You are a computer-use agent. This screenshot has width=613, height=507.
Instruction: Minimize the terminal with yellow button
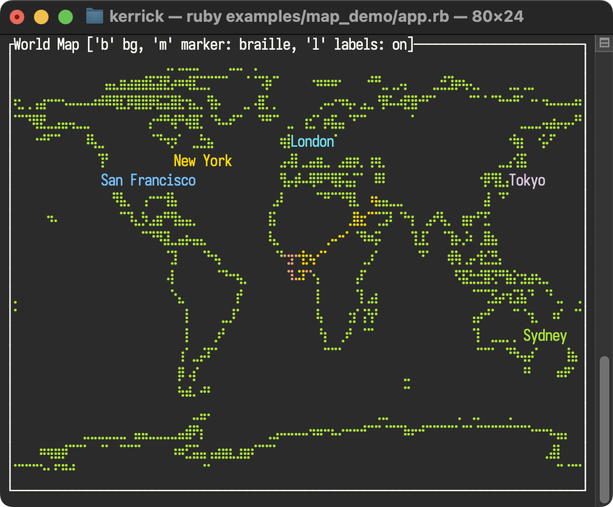[41, 17]
